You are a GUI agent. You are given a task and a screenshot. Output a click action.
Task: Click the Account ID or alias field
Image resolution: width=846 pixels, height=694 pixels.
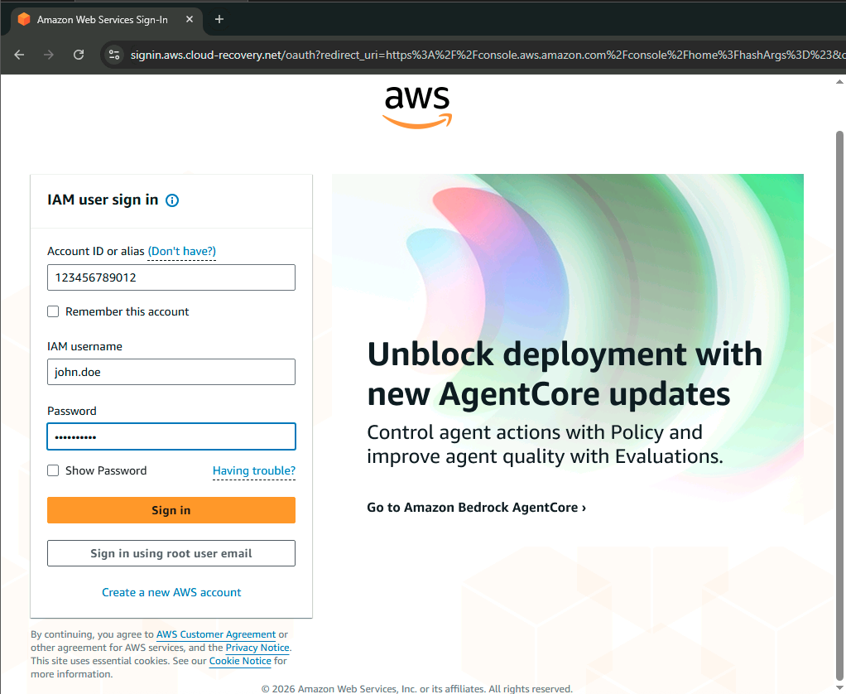(x=171, y=277)
